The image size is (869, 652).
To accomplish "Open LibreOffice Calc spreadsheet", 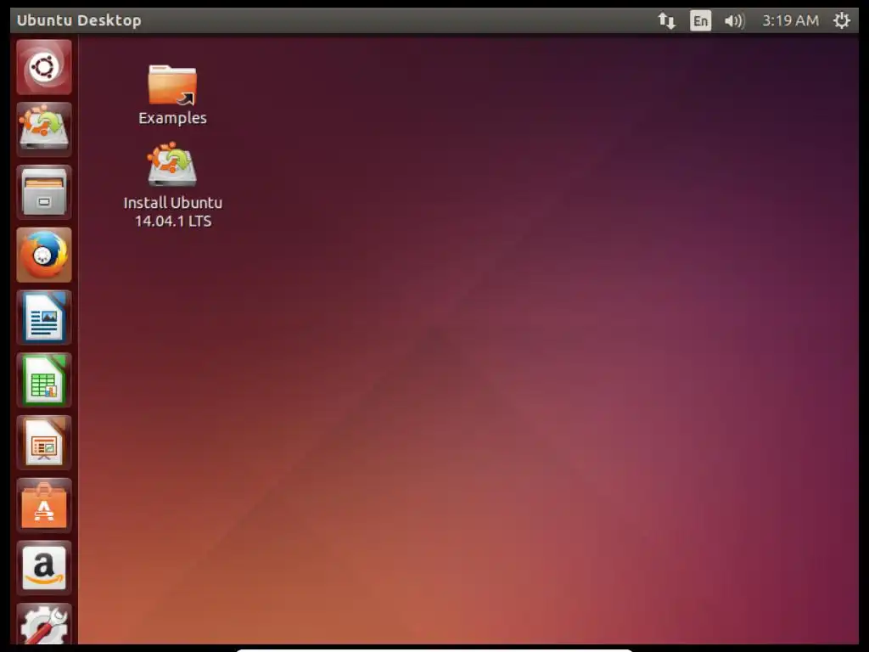I will (x=44, y=380).
